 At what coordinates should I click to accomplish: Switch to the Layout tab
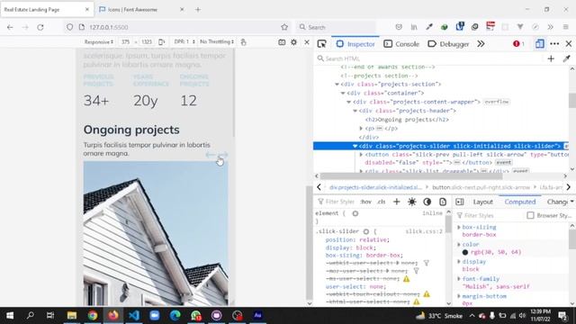pyautogui.click(x=482, y=202)
